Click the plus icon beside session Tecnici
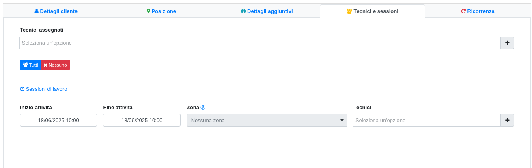Image resolution: width=532 pixels, height=168 pixels. (507, 120)
